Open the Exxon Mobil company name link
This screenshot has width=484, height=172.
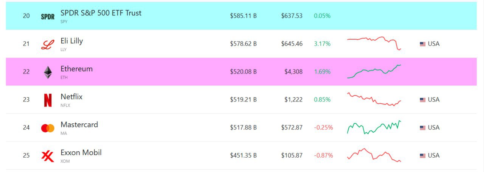[x=81, y=152]
